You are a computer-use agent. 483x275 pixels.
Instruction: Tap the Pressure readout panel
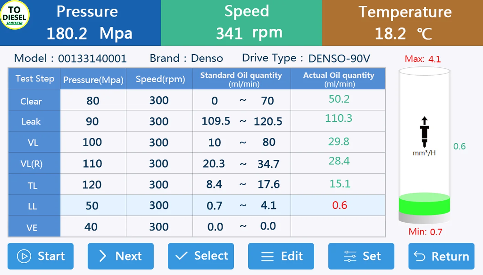(x=89, y=23)
